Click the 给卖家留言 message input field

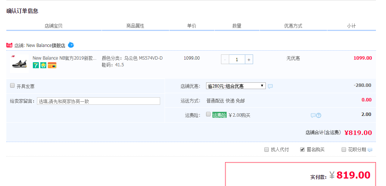click(99, 101)
